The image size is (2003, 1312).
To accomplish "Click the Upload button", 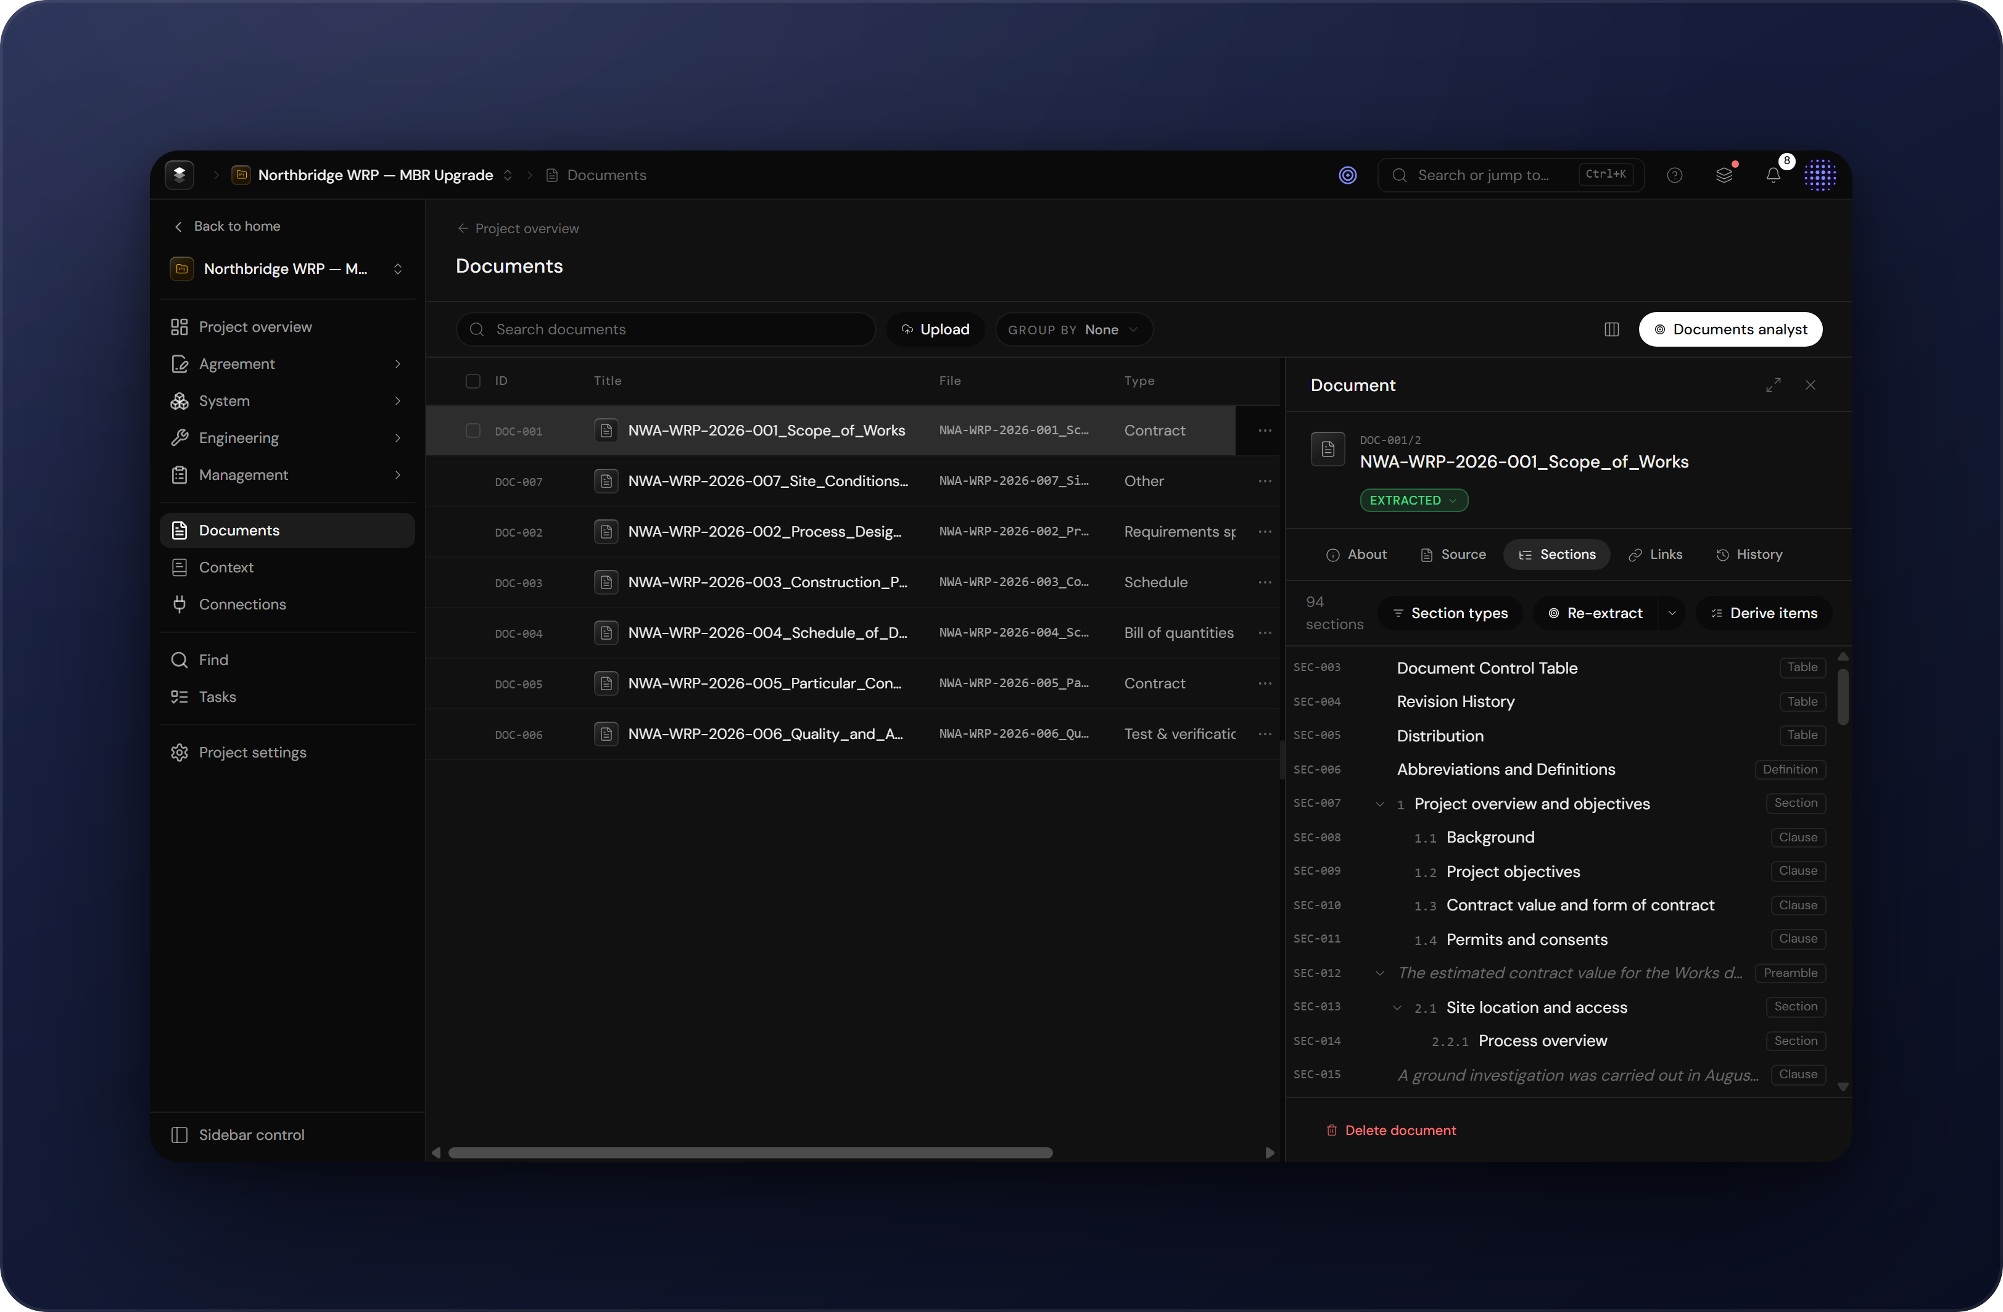I will tap(935, 329).
